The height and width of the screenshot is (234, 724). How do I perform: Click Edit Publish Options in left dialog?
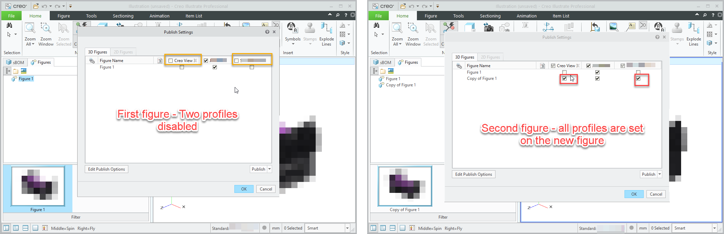[x=106, y=169]
